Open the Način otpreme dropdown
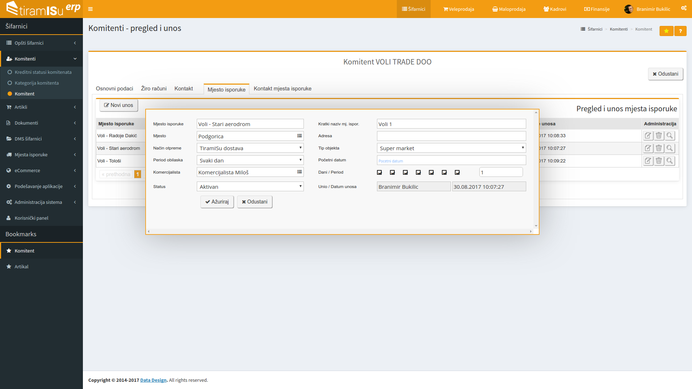This screenshot has width=692, height=389. click(x=250, y=148)
